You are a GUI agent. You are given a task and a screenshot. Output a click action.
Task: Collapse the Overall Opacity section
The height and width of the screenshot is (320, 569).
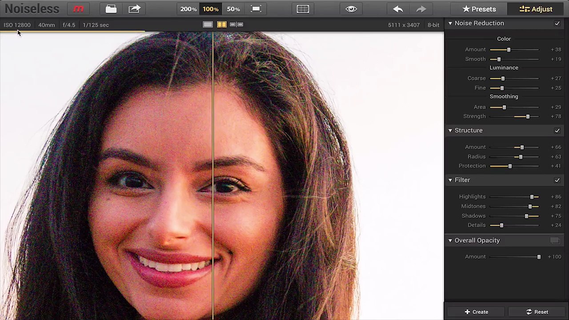point(450,240)
